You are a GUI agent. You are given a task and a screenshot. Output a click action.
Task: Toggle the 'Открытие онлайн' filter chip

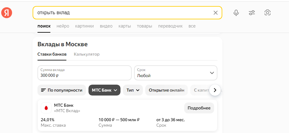166,90
